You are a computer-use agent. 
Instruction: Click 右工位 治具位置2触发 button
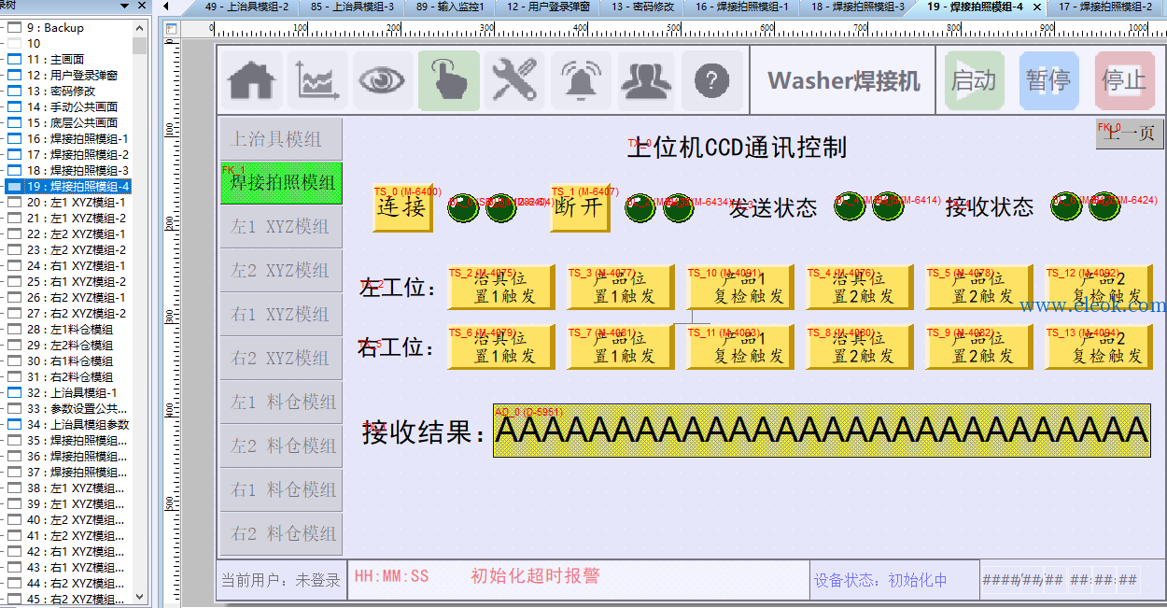(x=860, y=347)
